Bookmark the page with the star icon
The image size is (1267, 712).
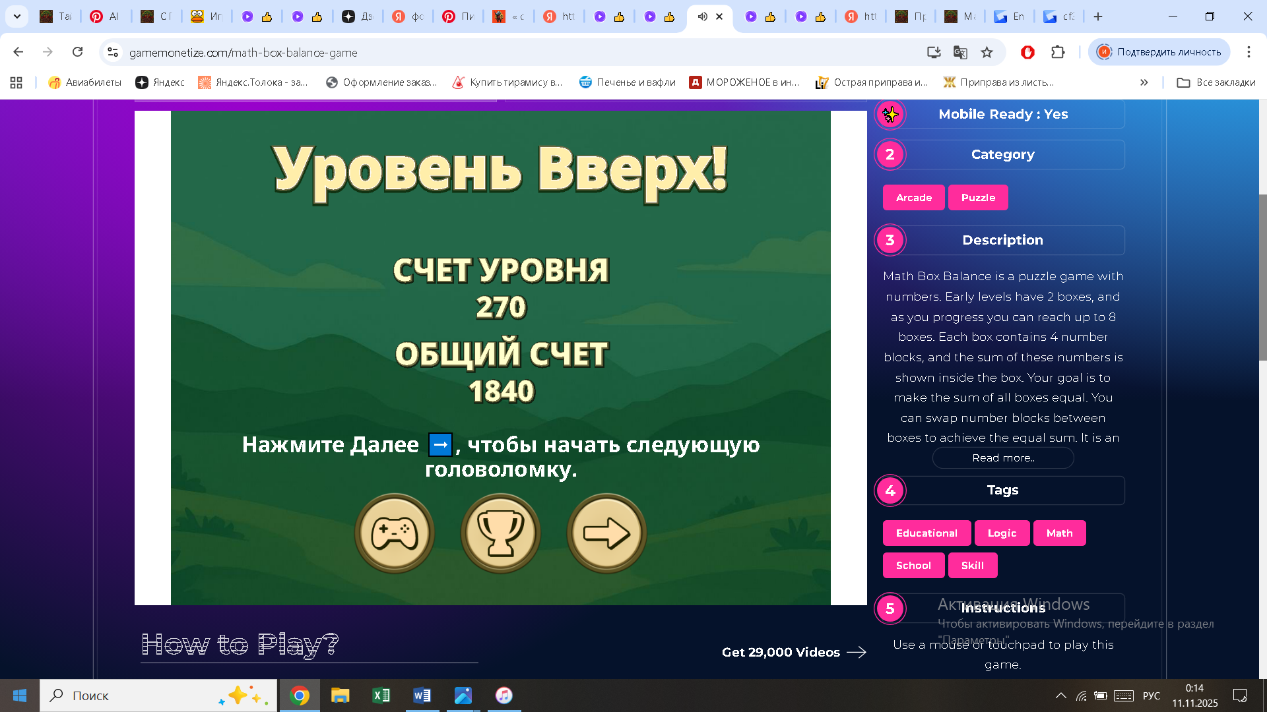coord(987,52)
